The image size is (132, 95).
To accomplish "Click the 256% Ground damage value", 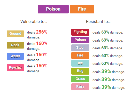I will tap(42, 32).
